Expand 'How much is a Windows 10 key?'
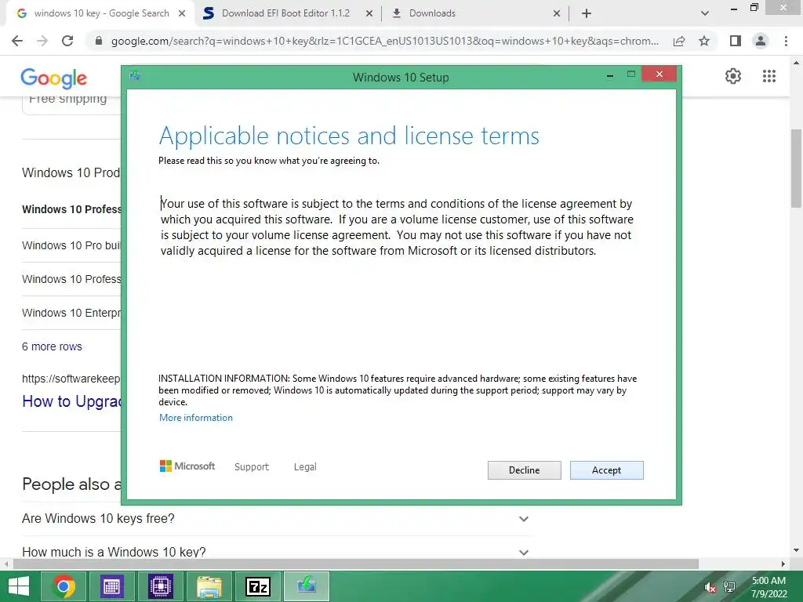This screenshot has width=803, height=602. point(277,553)
